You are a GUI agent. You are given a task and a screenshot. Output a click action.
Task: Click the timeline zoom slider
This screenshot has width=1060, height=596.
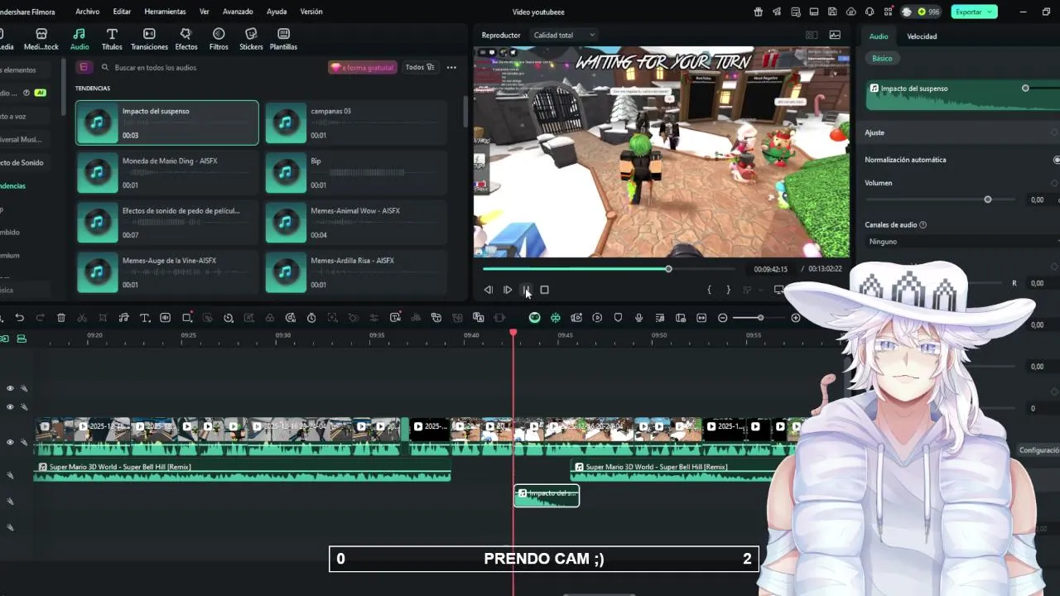coord(759,318)
